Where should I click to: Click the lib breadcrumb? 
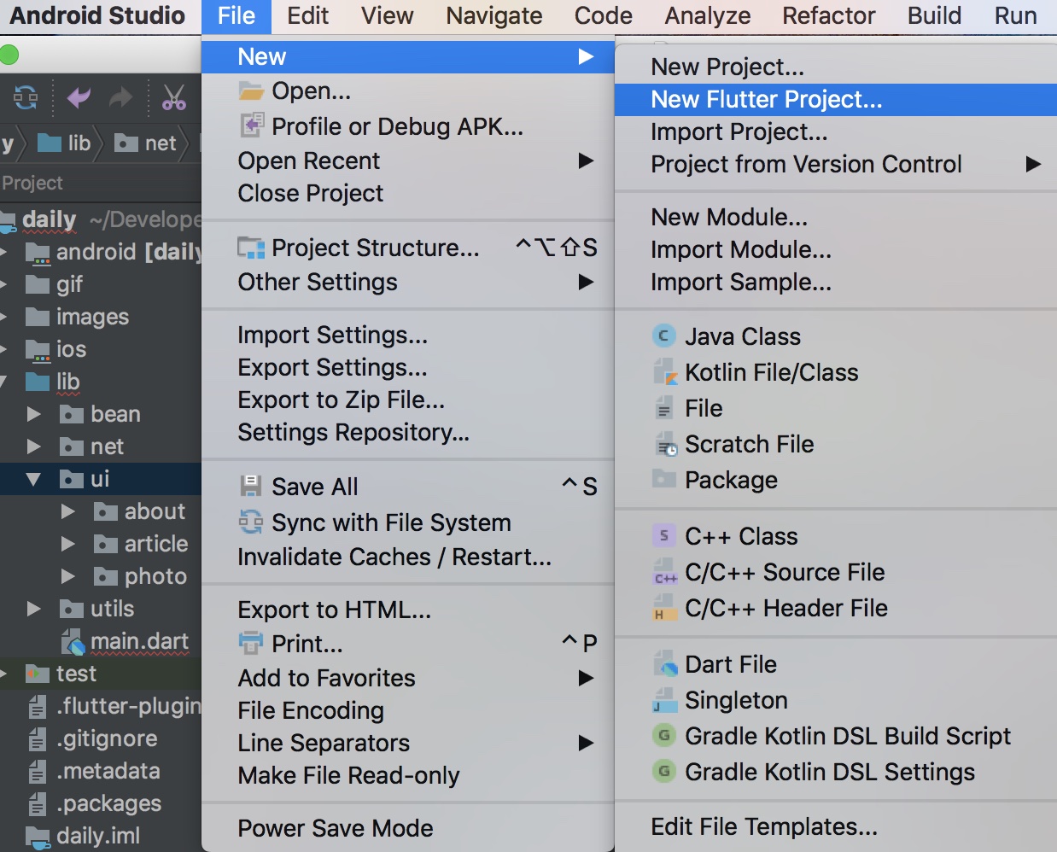click(65, 143)
